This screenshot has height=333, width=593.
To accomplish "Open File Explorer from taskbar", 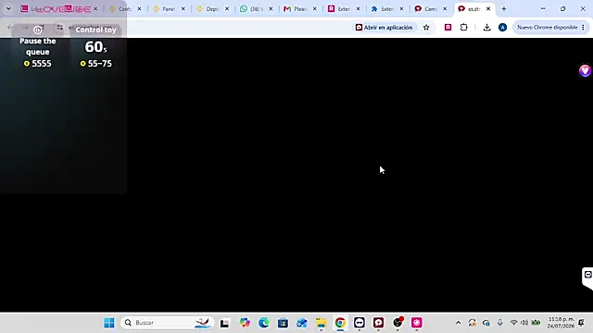I will [x=321, y=323].
